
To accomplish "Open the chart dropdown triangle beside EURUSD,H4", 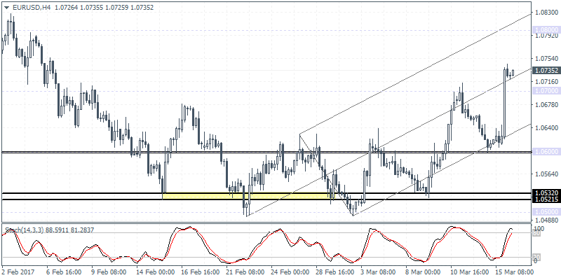I will [x=7, y=8].
